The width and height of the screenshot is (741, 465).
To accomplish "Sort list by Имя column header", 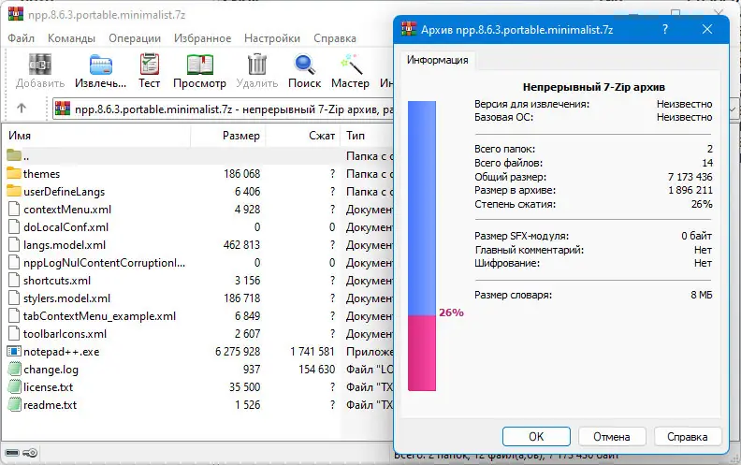I will coord(97,136).
